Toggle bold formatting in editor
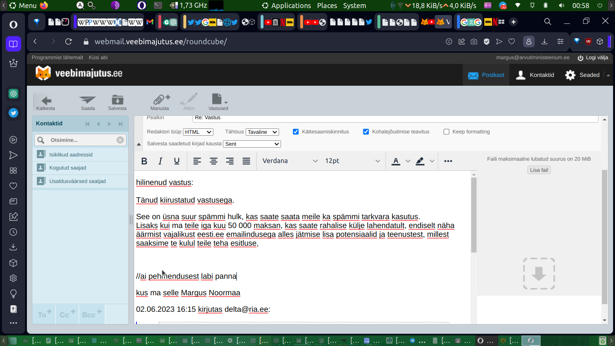This screenshot has width=615, height=346. tap(144, 161)
